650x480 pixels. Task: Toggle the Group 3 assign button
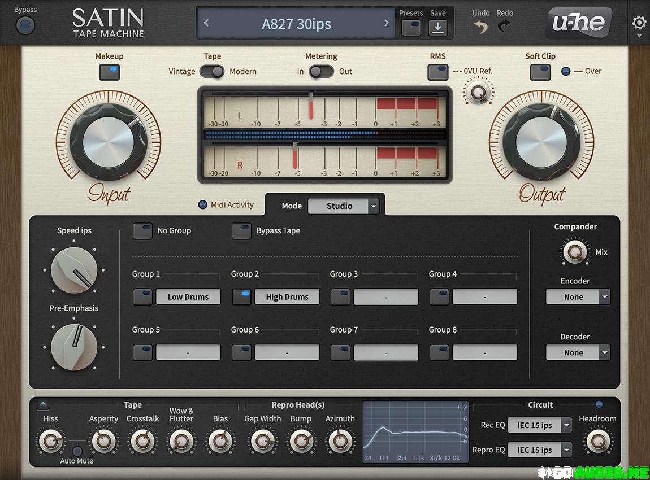point(340,297)
